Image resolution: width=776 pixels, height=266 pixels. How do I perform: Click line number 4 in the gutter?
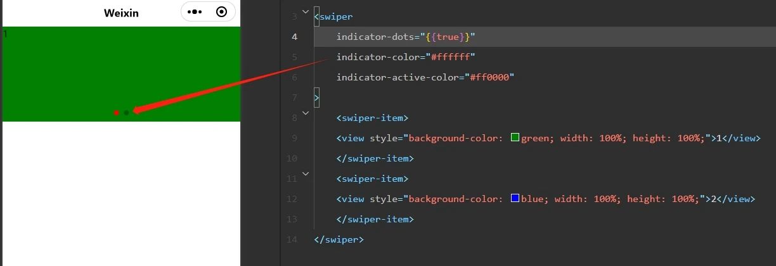click(x=294, y=37)
